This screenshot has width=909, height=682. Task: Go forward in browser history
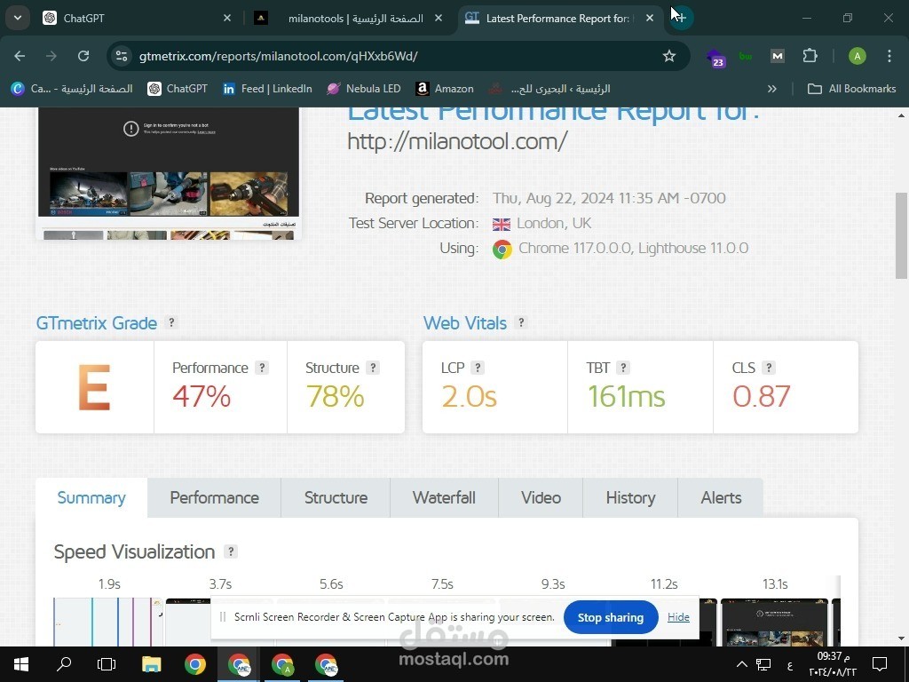tap(51, 56)
